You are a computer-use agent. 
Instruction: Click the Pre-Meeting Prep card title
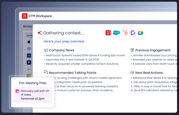[33, 83]
